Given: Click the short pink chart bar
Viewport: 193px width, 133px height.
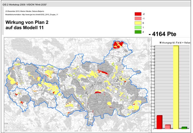Looking at the screenshot, I should (167, 127).
